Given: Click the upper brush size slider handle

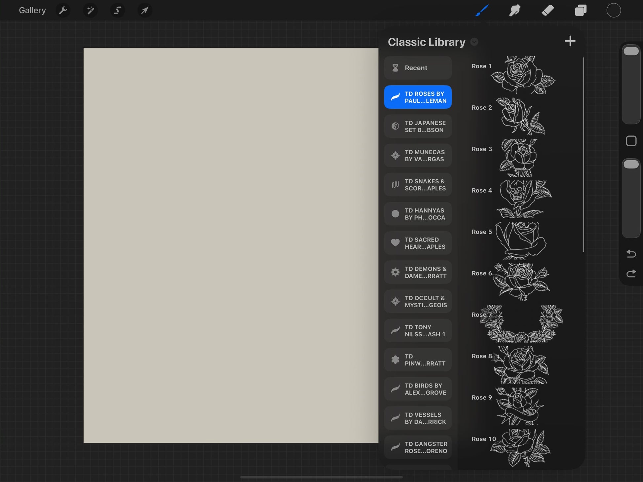Looking at the screenshot, I should 631,51.
